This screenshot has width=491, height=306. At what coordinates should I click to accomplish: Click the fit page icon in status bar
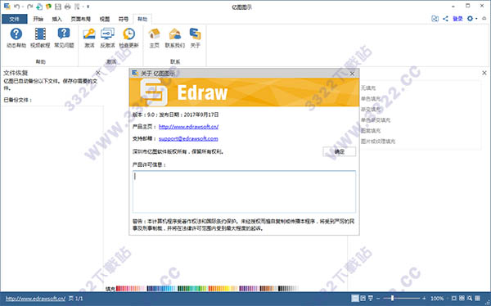click(x=454, y=299)
